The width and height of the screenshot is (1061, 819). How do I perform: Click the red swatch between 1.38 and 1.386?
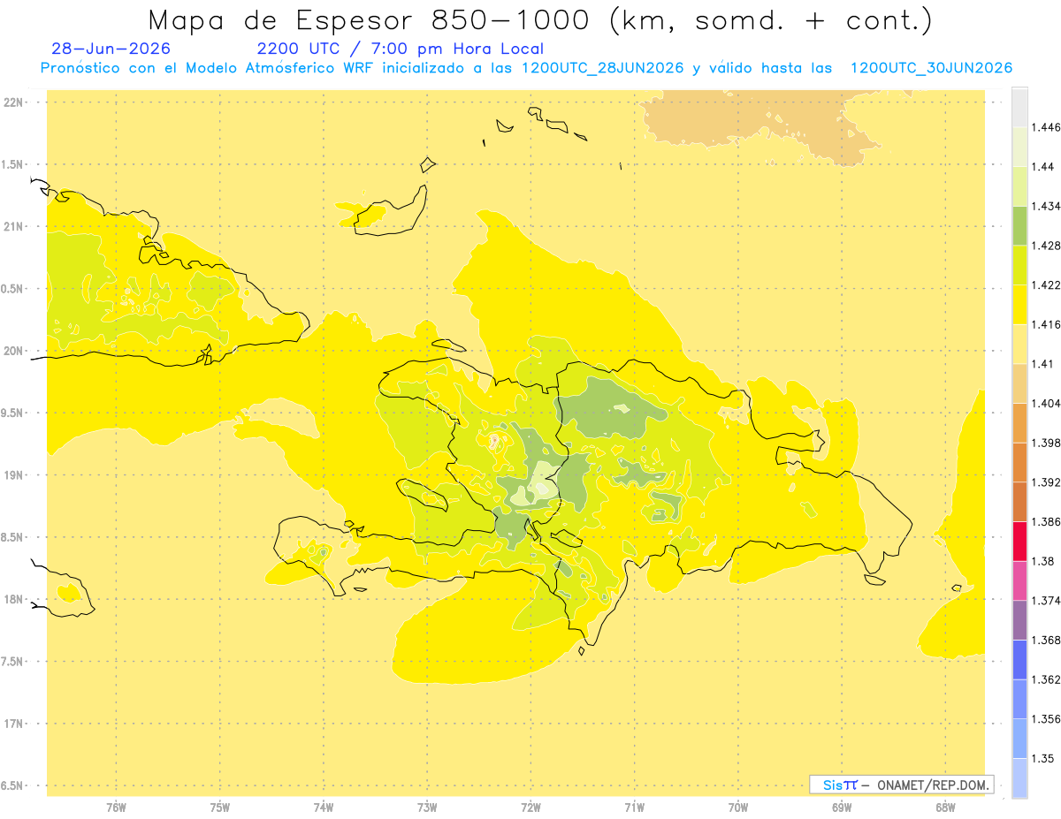1019,542
